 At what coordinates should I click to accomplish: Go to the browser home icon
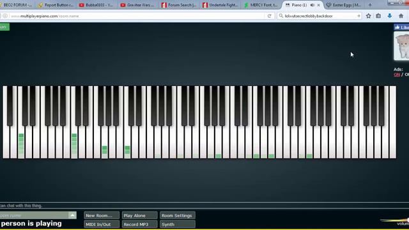tap(401, 16)
